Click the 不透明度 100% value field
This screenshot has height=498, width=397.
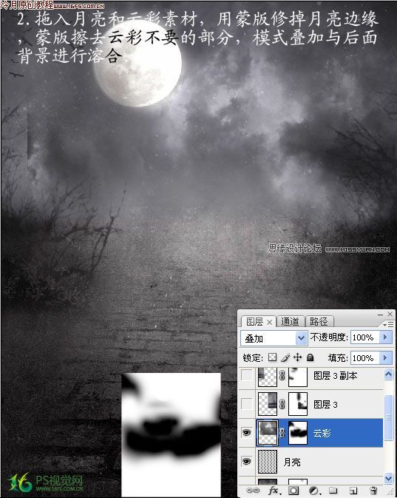point(365,337)
